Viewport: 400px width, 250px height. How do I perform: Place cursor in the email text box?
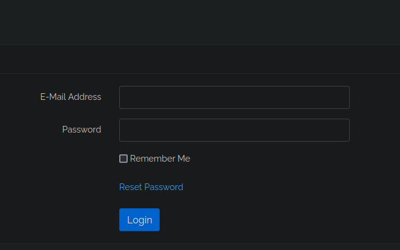[x=234, y=97]
